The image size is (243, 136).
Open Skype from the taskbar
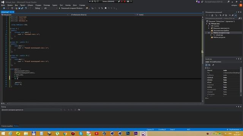point(81,133)
